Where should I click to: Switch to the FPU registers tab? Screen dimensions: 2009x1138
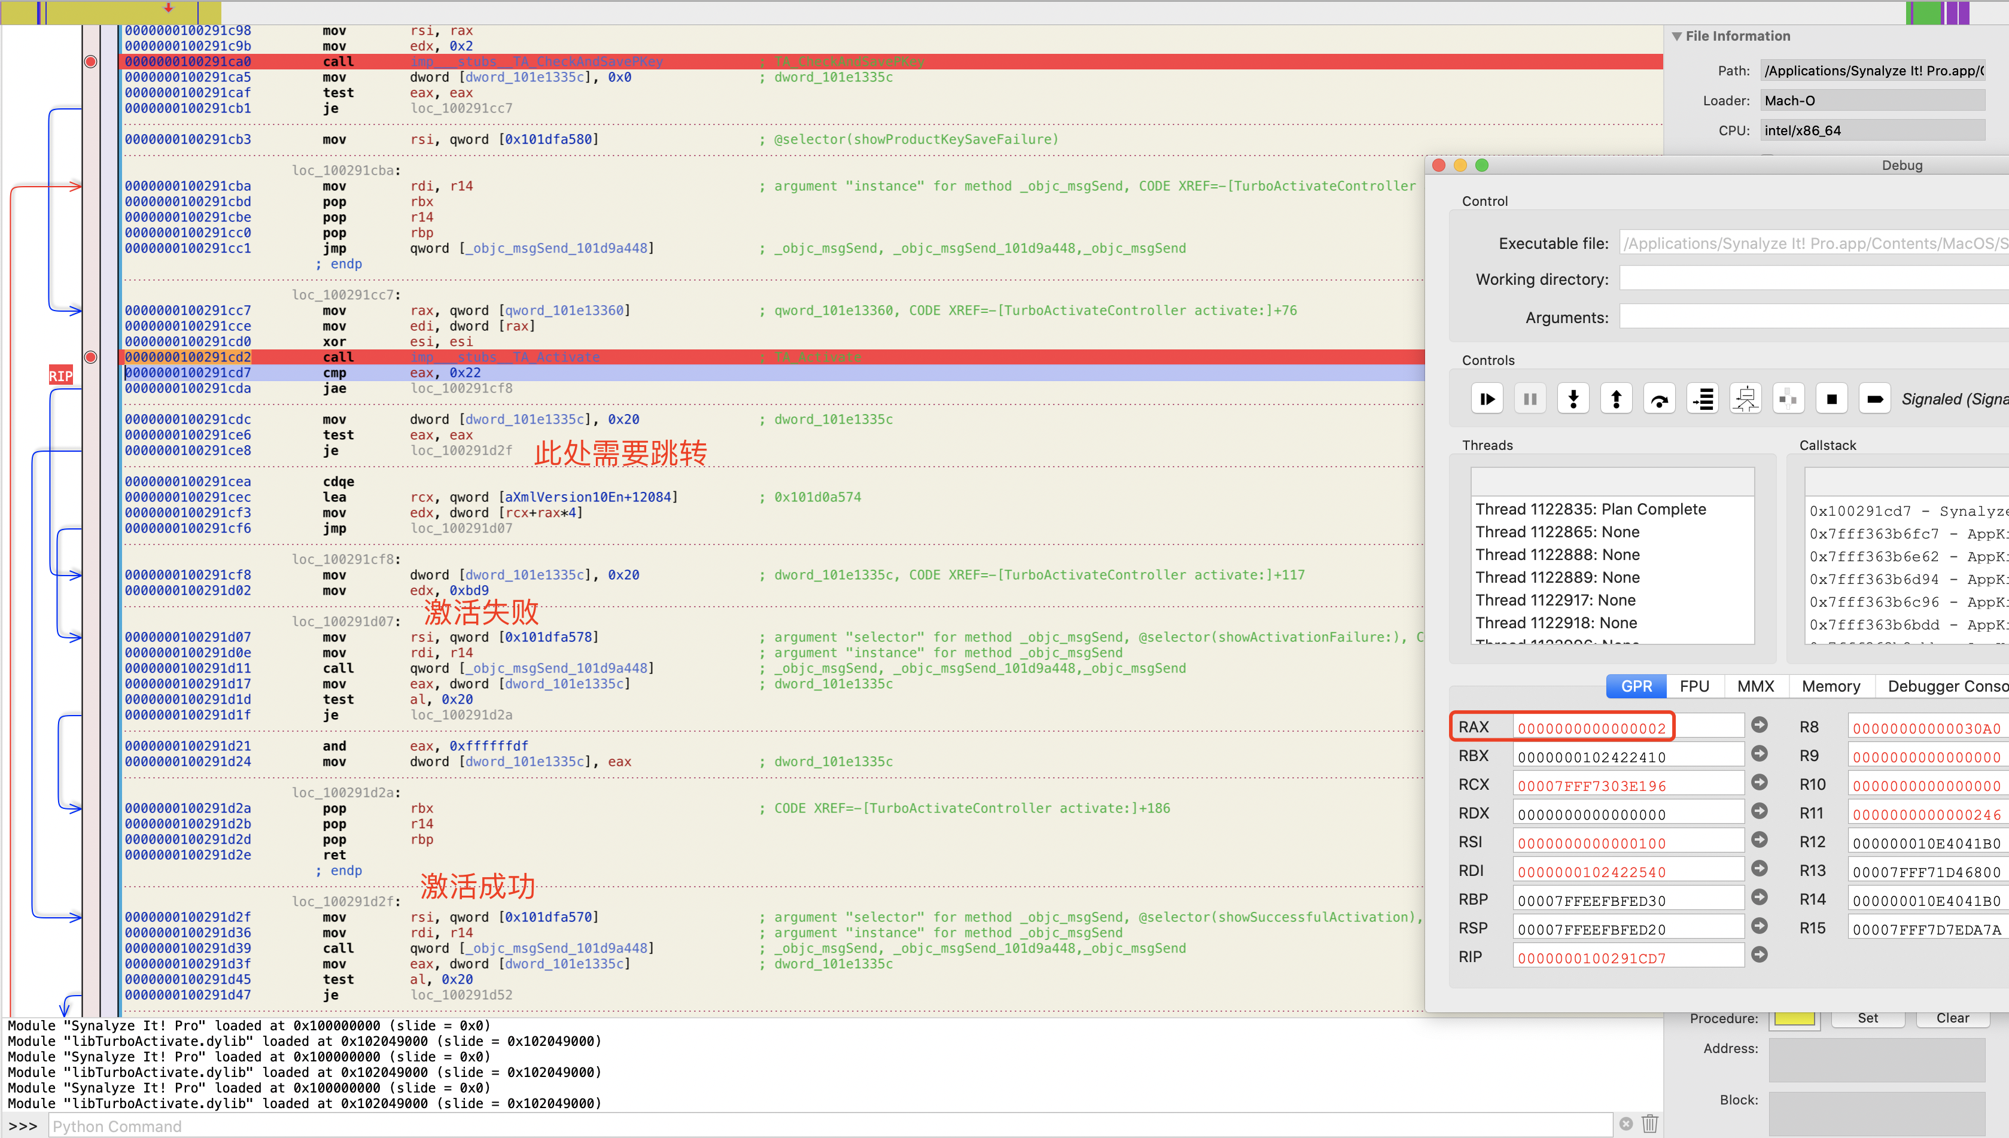coord(1694,686)
